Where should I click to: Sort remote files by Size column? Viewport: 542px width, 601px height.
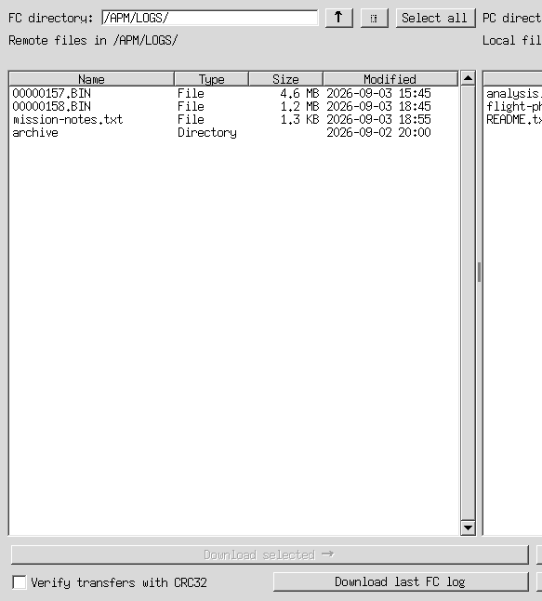pyautogui.click(x=285, y=79)
